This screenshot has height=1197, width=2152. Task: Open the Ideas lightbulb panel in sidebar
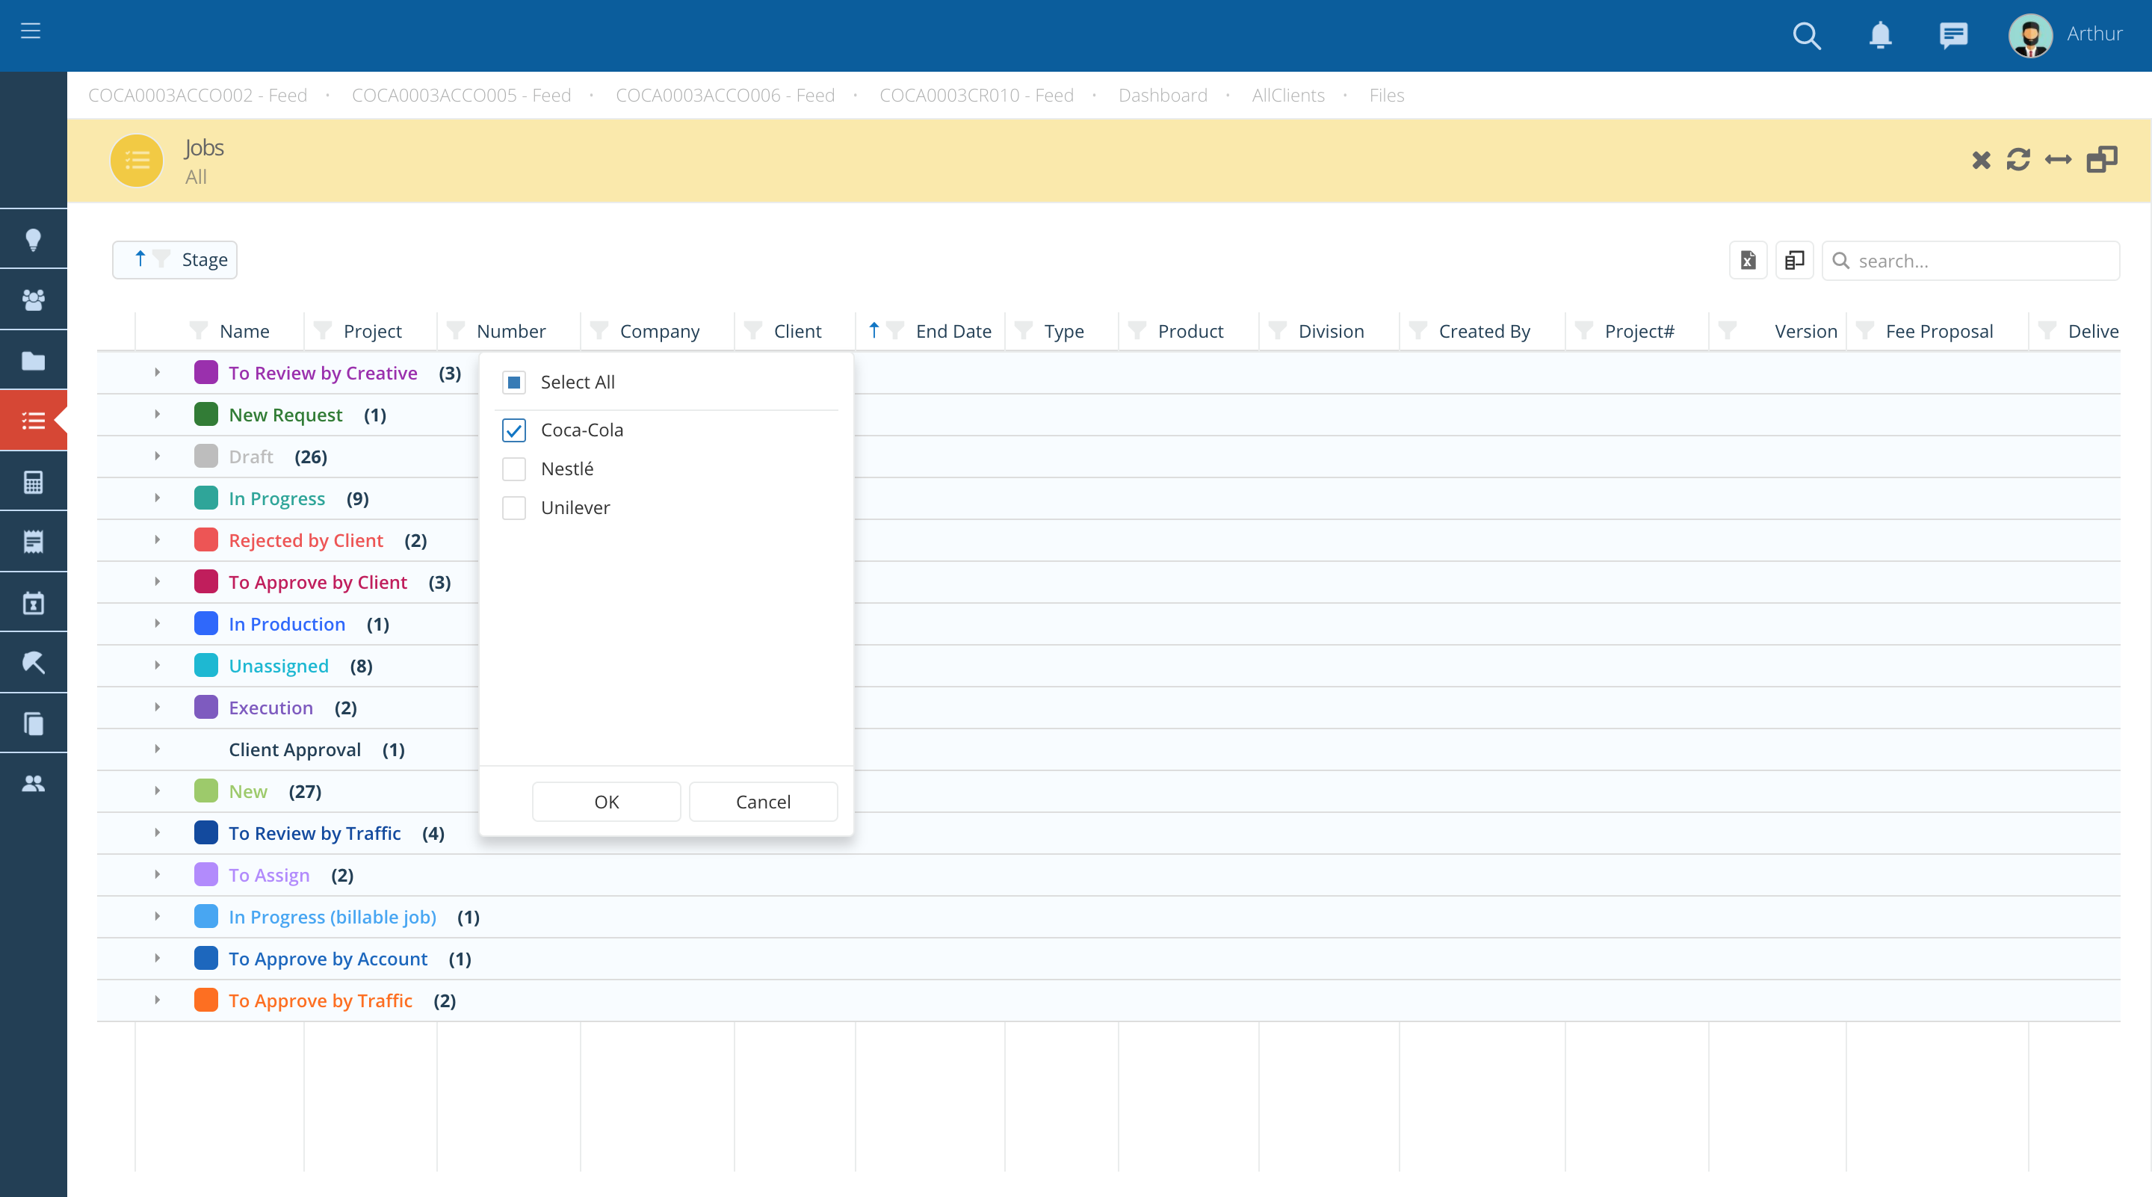34,239
